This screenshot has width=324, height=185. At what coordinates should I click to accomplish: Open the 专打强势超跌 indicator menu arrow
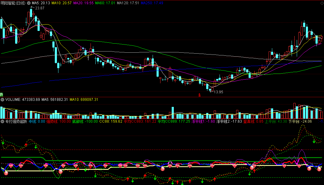coord(2,121)
